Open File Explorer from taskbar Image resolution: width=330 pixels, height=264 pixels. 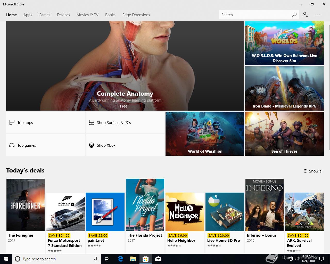click(133, 259)
